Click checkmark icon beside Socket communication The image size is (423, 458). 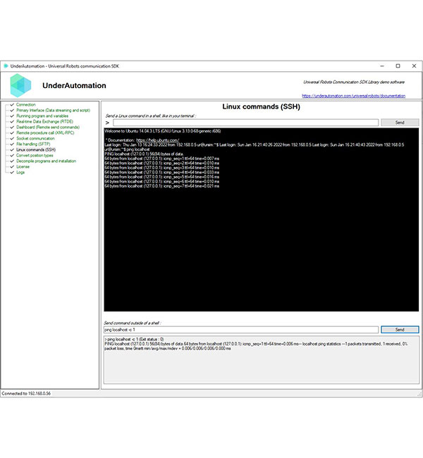coord(12,138)
